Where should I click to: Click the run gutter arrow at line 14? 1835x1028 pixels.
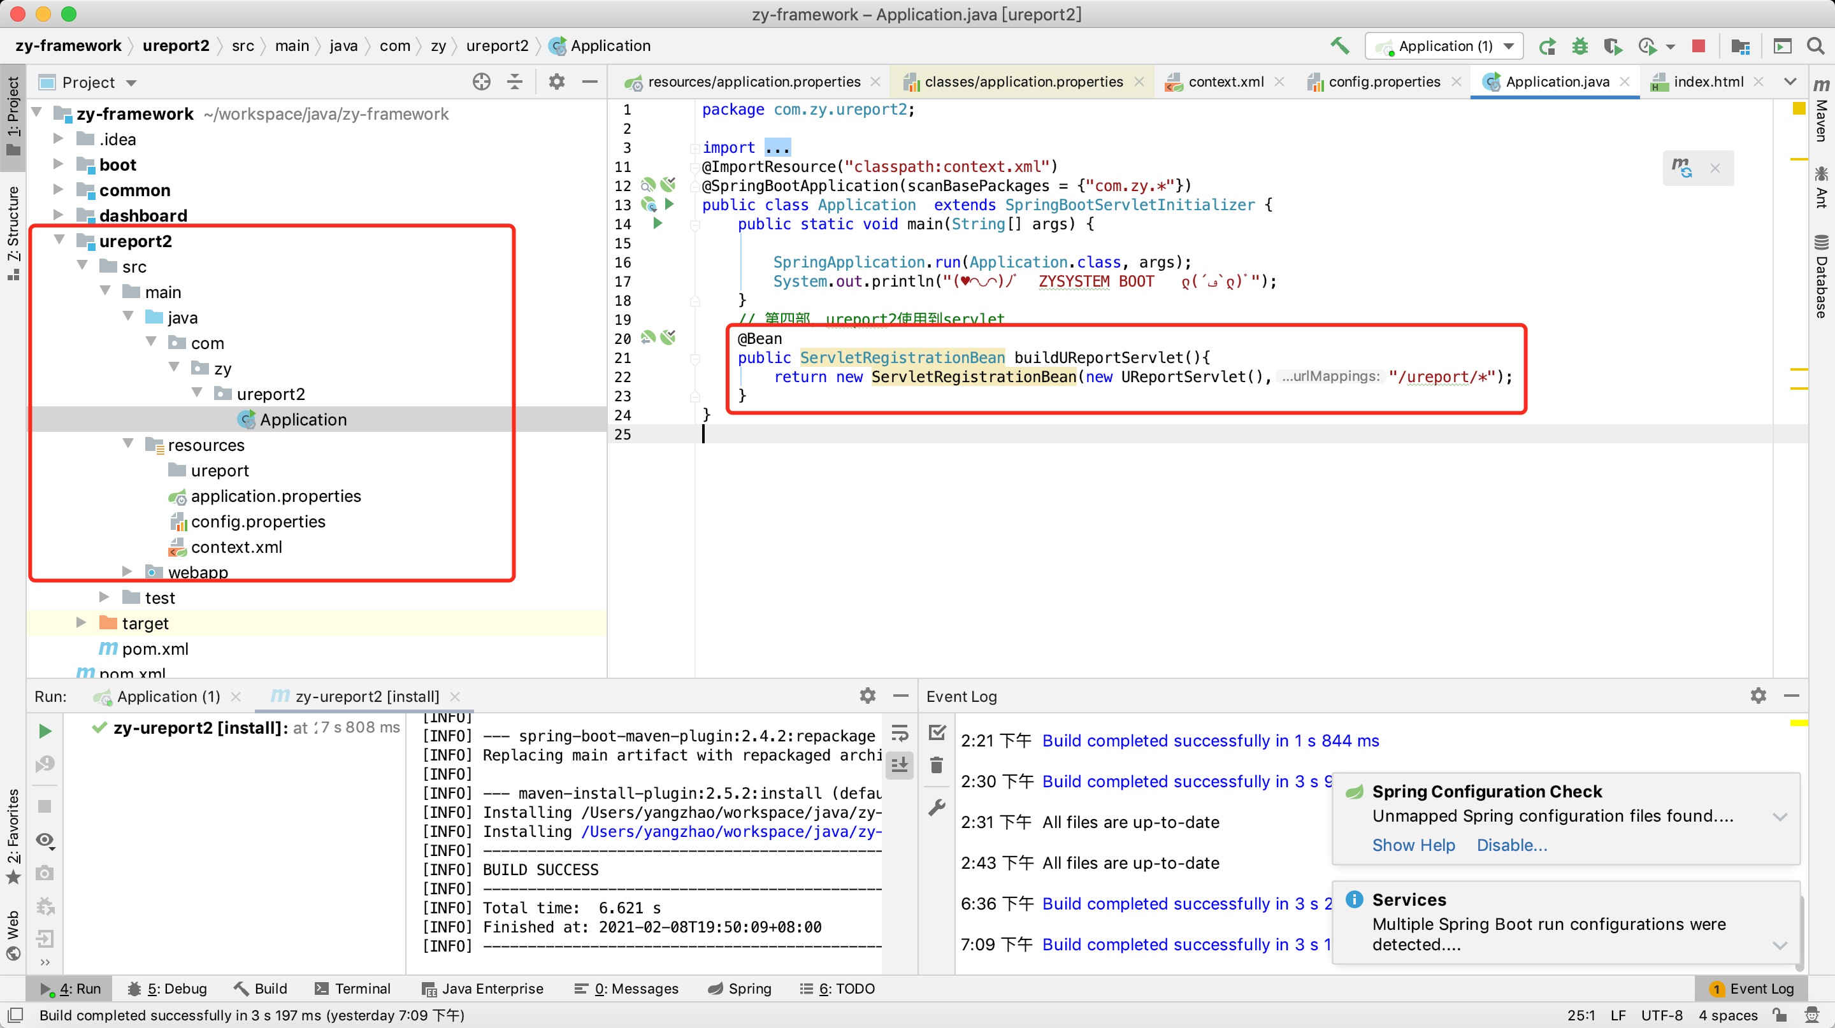(x=658, y=224)
